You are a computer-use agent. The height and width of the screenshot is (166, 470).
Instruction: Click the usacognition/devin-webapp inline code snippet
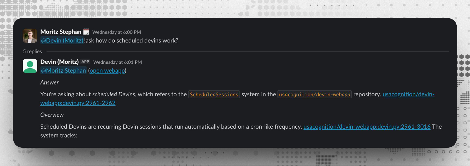314,94
